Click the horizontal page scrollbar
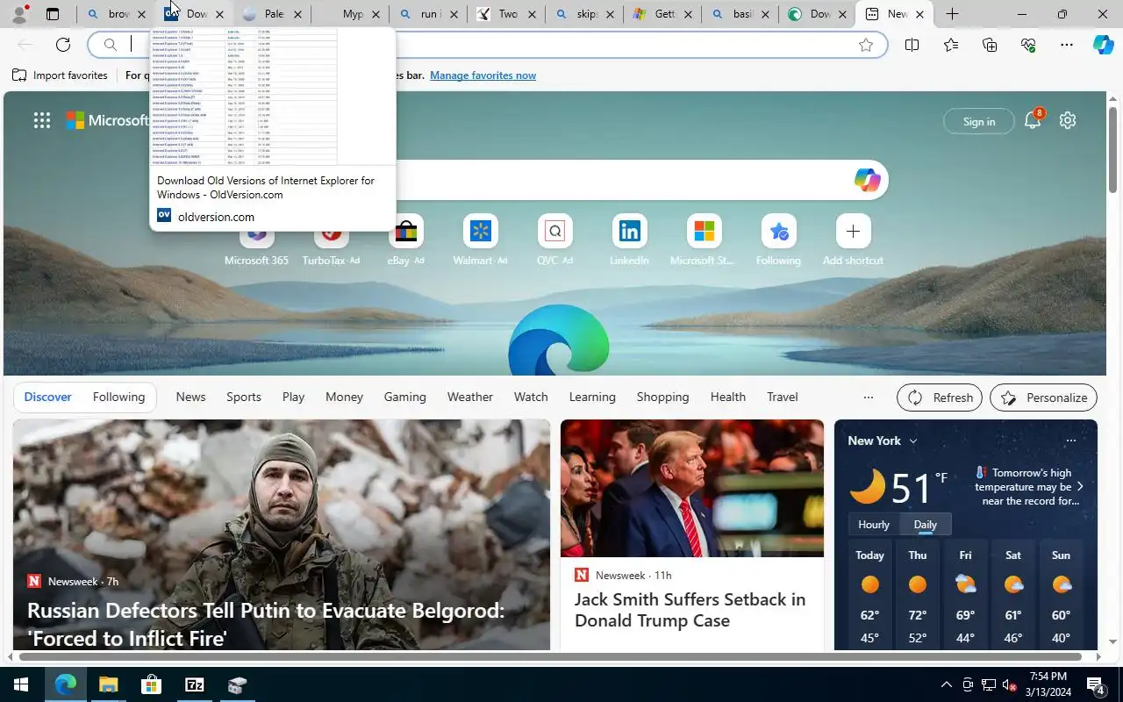 click(550, 656)
